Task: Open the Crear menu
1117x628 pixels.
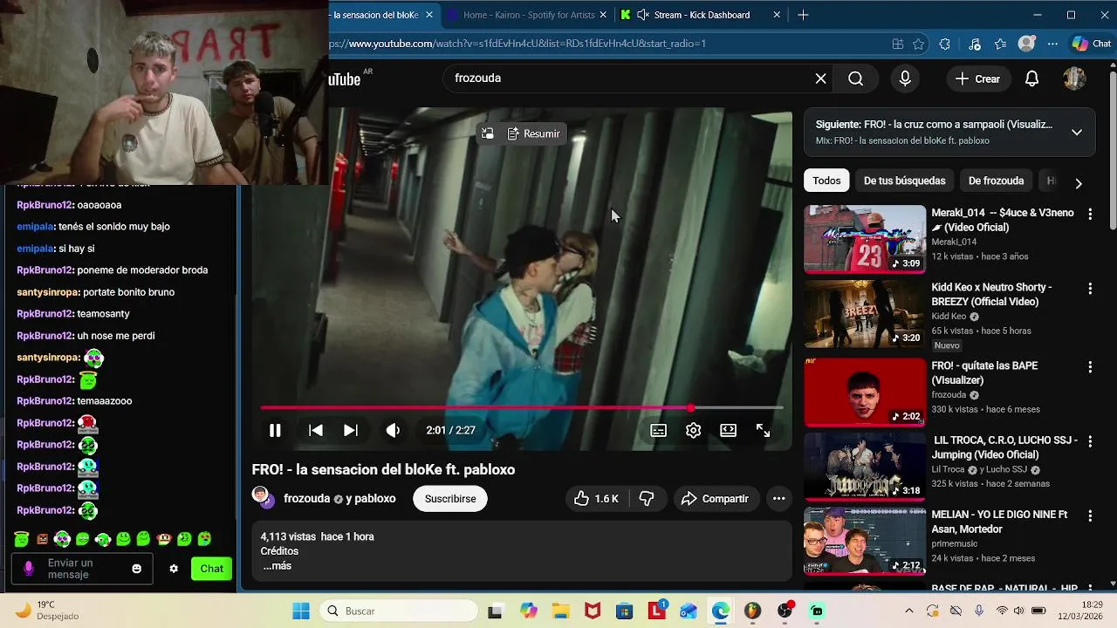Action: click(x=977, y=78)
